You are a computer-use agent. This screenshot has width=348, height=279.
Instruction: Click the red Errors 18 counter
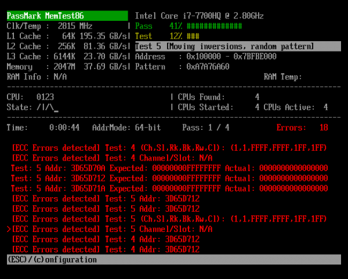302,128
